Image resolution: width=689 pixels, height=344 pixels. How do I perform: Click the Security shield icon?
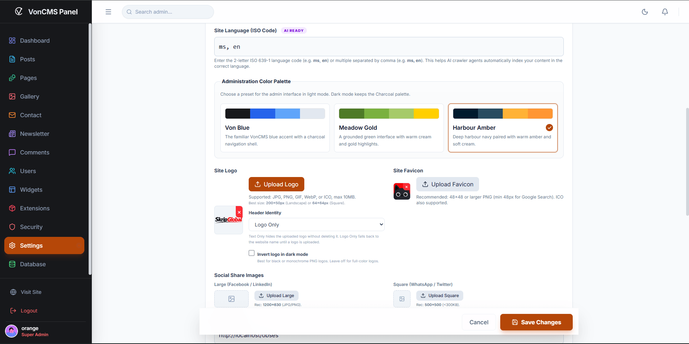tap(12, 227)
